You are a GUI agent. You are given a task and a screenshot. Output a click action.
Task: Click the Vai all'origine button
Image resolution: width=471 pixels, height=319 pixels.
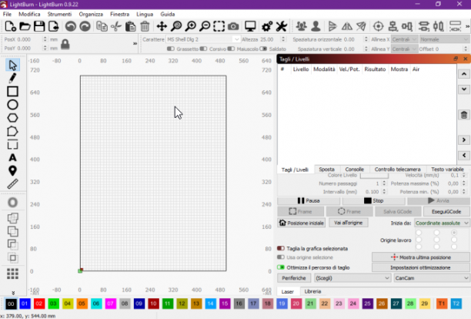click(348, 223)
